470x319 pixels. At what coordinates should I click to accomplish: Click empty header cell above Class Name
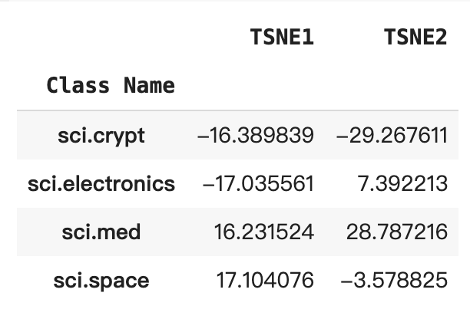tap(101, 37)
